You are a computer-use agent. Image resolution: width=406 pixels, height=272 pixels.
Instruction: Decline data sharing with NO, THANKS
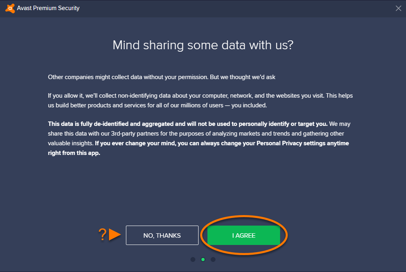click(x=162, y=235)
